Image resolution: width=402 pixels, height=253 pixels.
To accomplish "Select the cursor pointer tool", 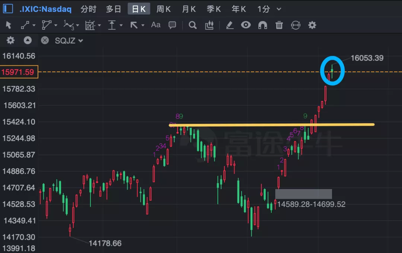I will (x=9, y=25).
